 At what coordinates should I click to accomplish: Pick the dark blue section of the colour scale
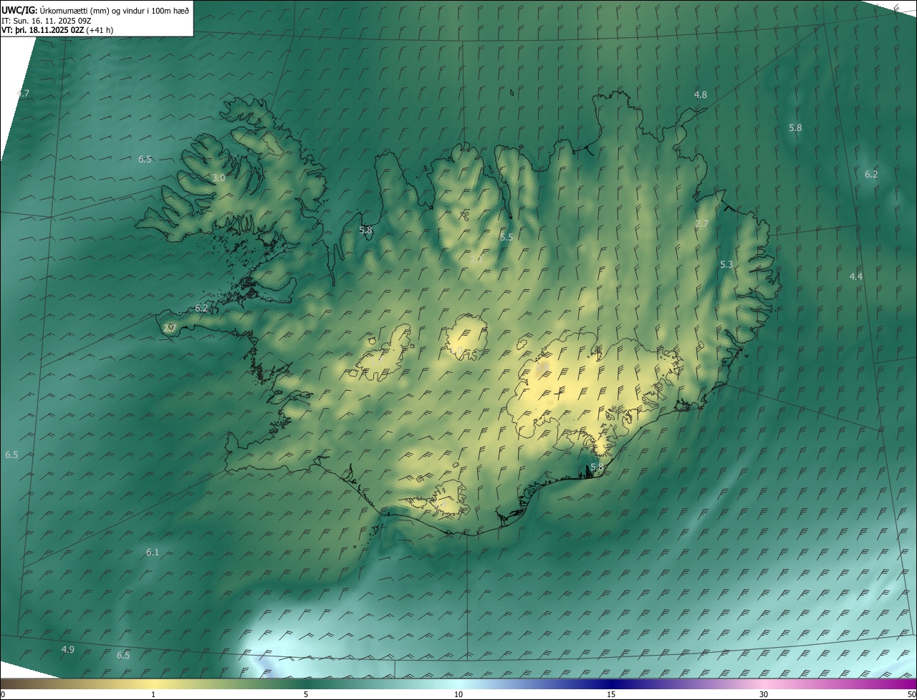(611, 684)
